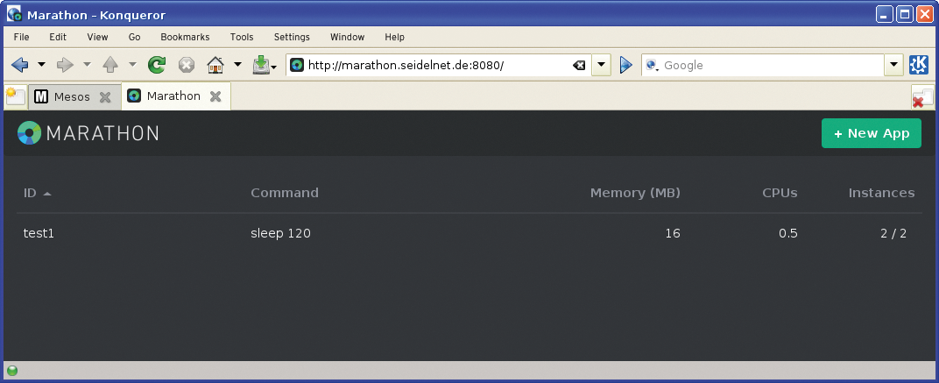Close the Marathon tab
This screenshot has width=939, height=383.
[215, 96]
